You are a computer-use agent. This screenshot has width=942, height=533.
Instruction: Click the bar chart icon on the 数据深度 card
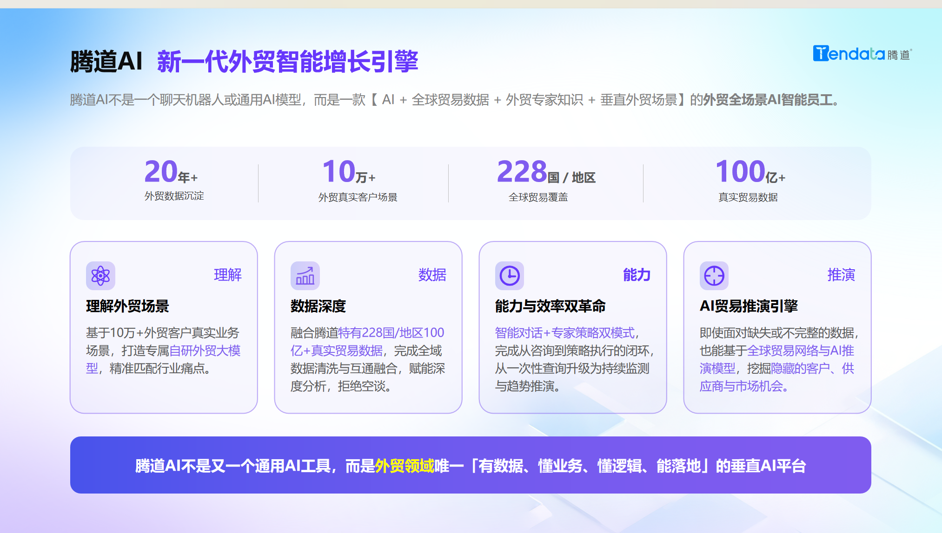305,276
